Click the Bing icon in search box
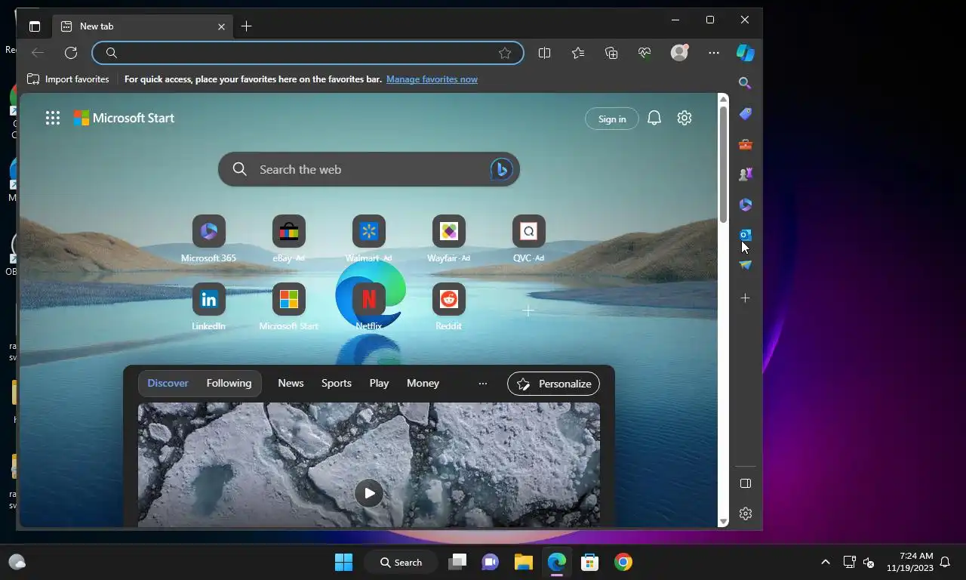The height and width of the screenshot is (580, 966). tap(501, 169)
